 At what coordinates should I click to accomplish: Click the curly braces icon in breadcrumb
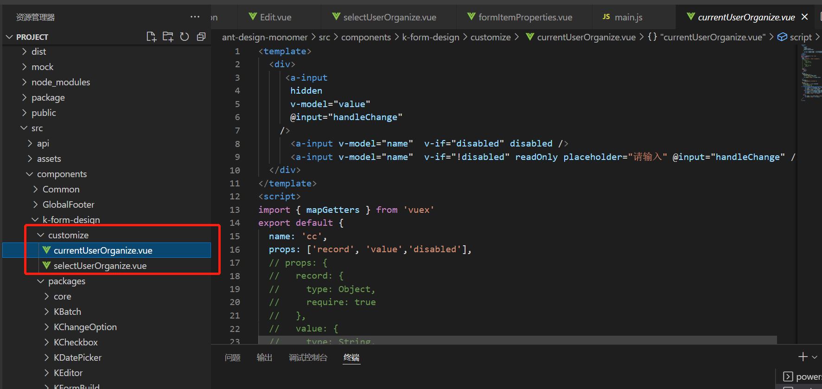point(652,37)
